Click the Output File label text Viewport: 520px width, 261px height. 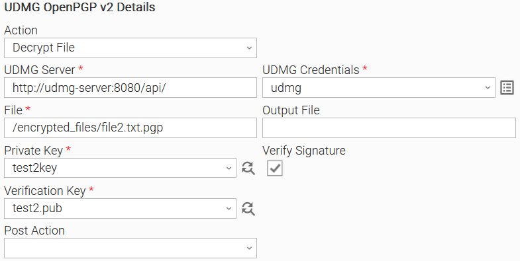click(291, 110)
